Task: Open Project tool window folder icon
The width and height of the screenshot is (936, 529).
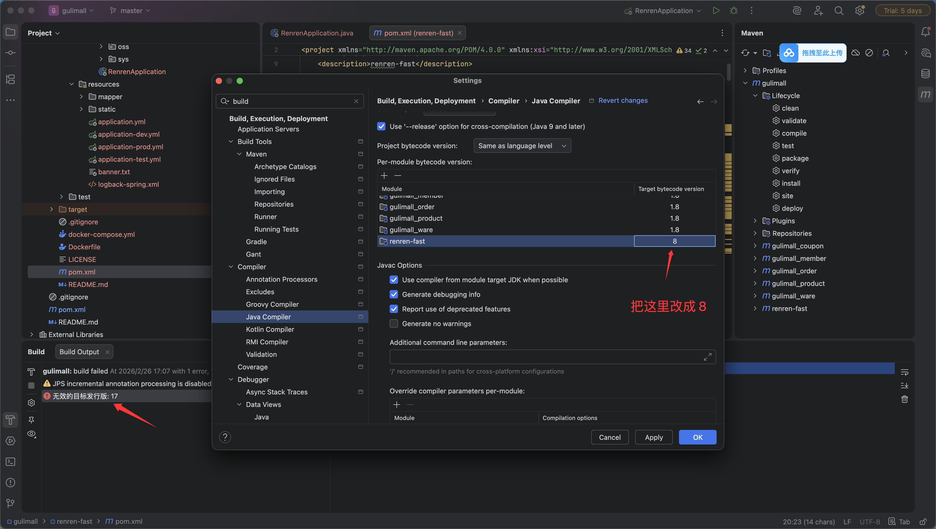Action: [10, 32]
